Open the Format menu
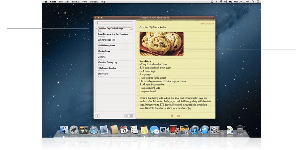Image resolution: width=303 pixels, height=150 pixels. click(76, 2)
